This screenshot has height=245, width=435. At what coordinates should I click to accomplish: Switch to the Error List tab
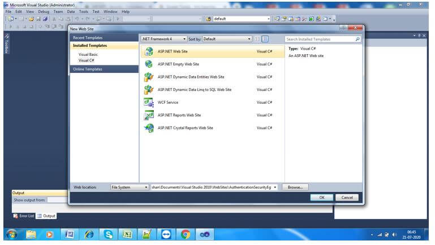pyautogui.click(x=24, y=216)
